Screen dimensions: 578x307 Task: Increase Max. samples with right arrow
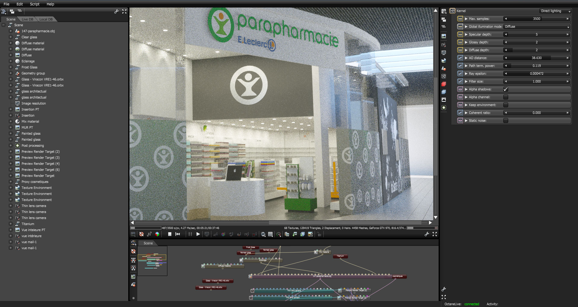coord(568,19)
